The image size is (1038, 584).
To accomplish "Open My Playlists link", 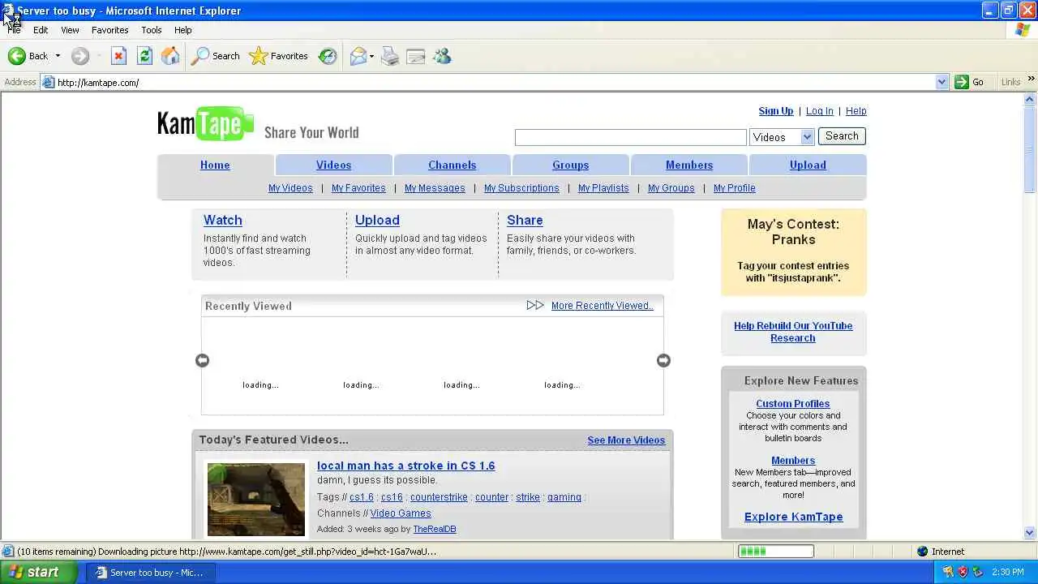I will pos(603,188).
